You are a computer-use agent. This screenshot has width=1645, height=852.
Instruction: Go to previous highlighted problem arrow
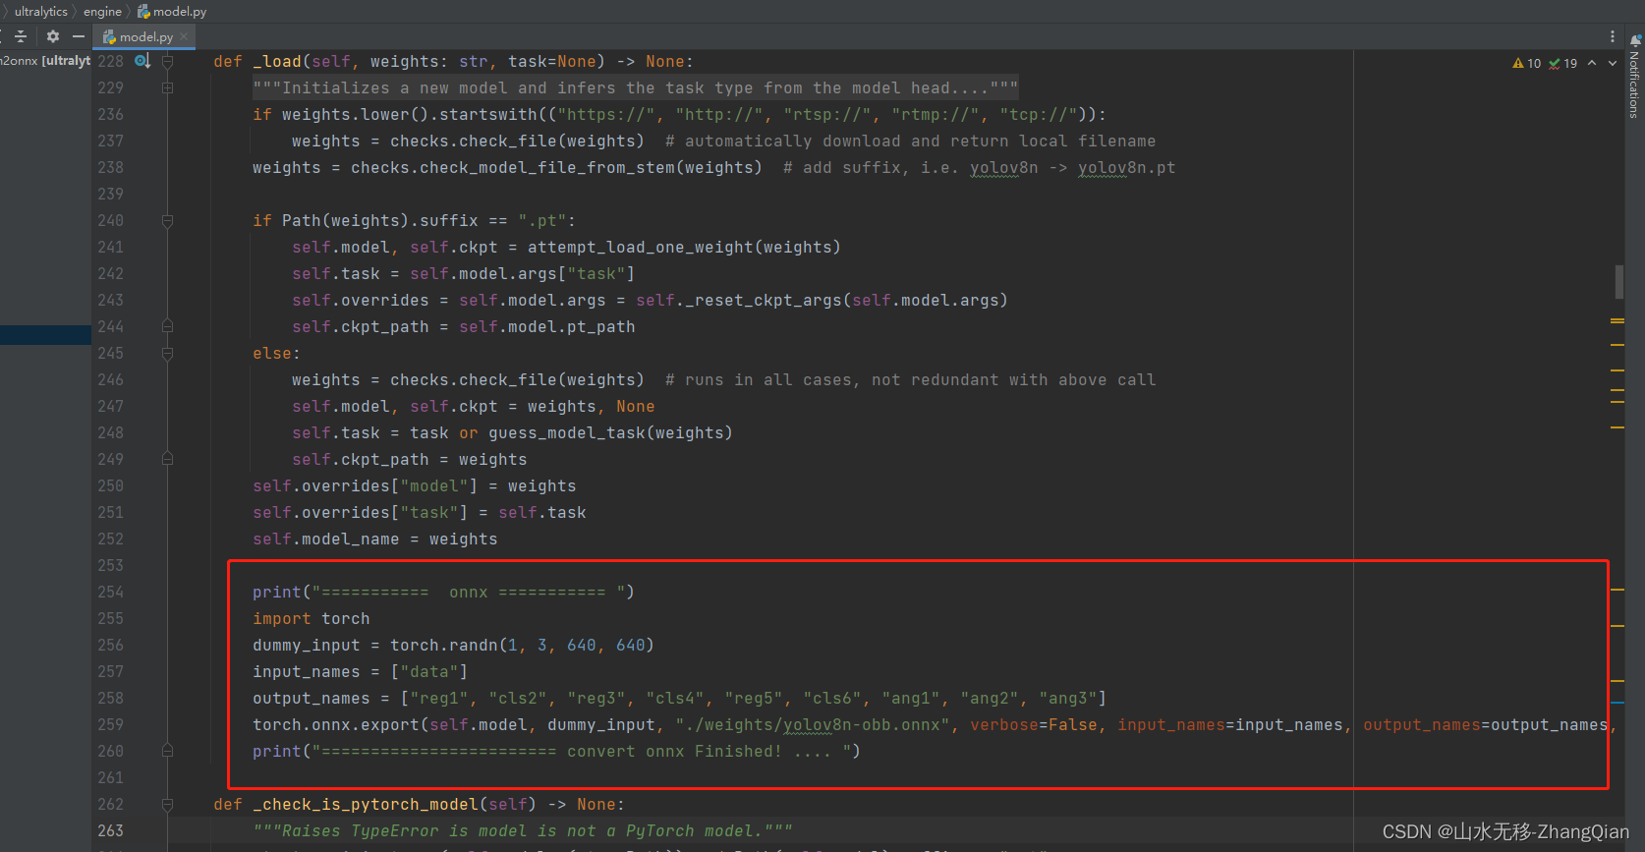click(1592, 63)
